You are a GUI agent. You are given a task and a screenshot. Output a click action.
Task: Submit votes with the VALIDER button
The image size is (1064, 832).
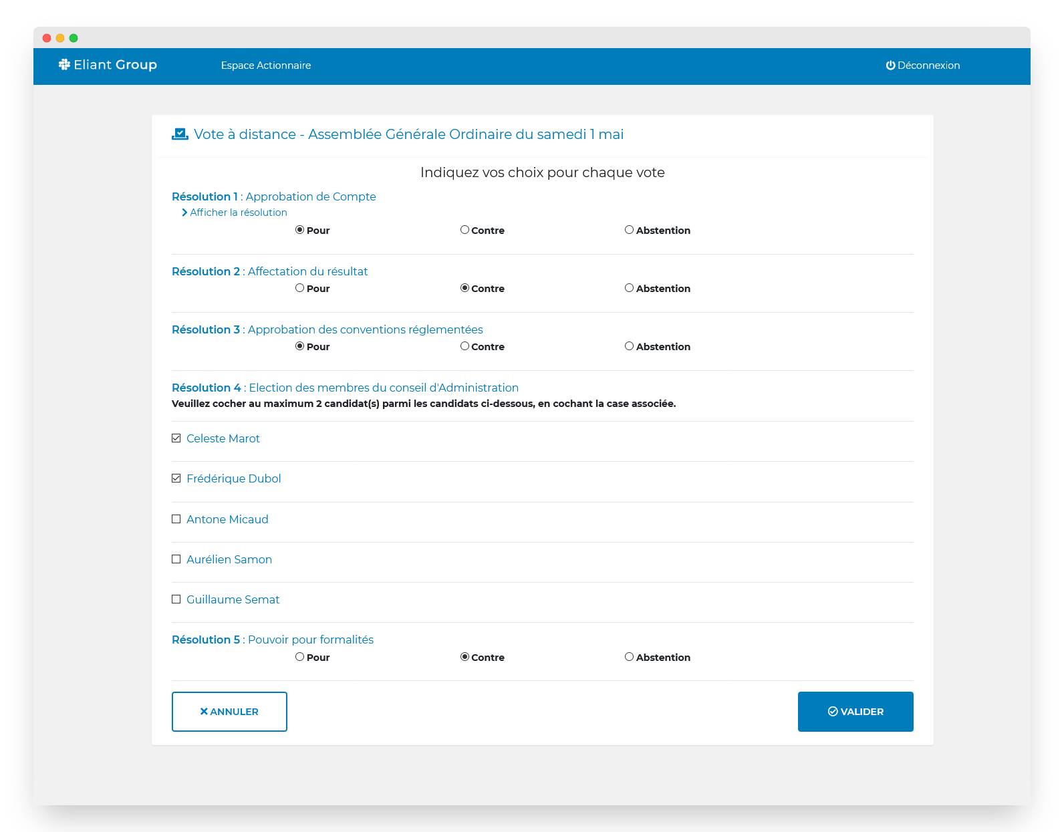point(855,712)
